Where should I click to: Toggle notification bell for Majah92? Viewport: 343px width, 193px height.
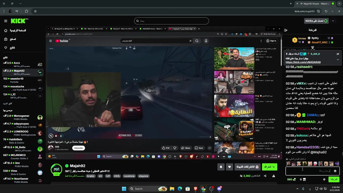click(221, 167)
